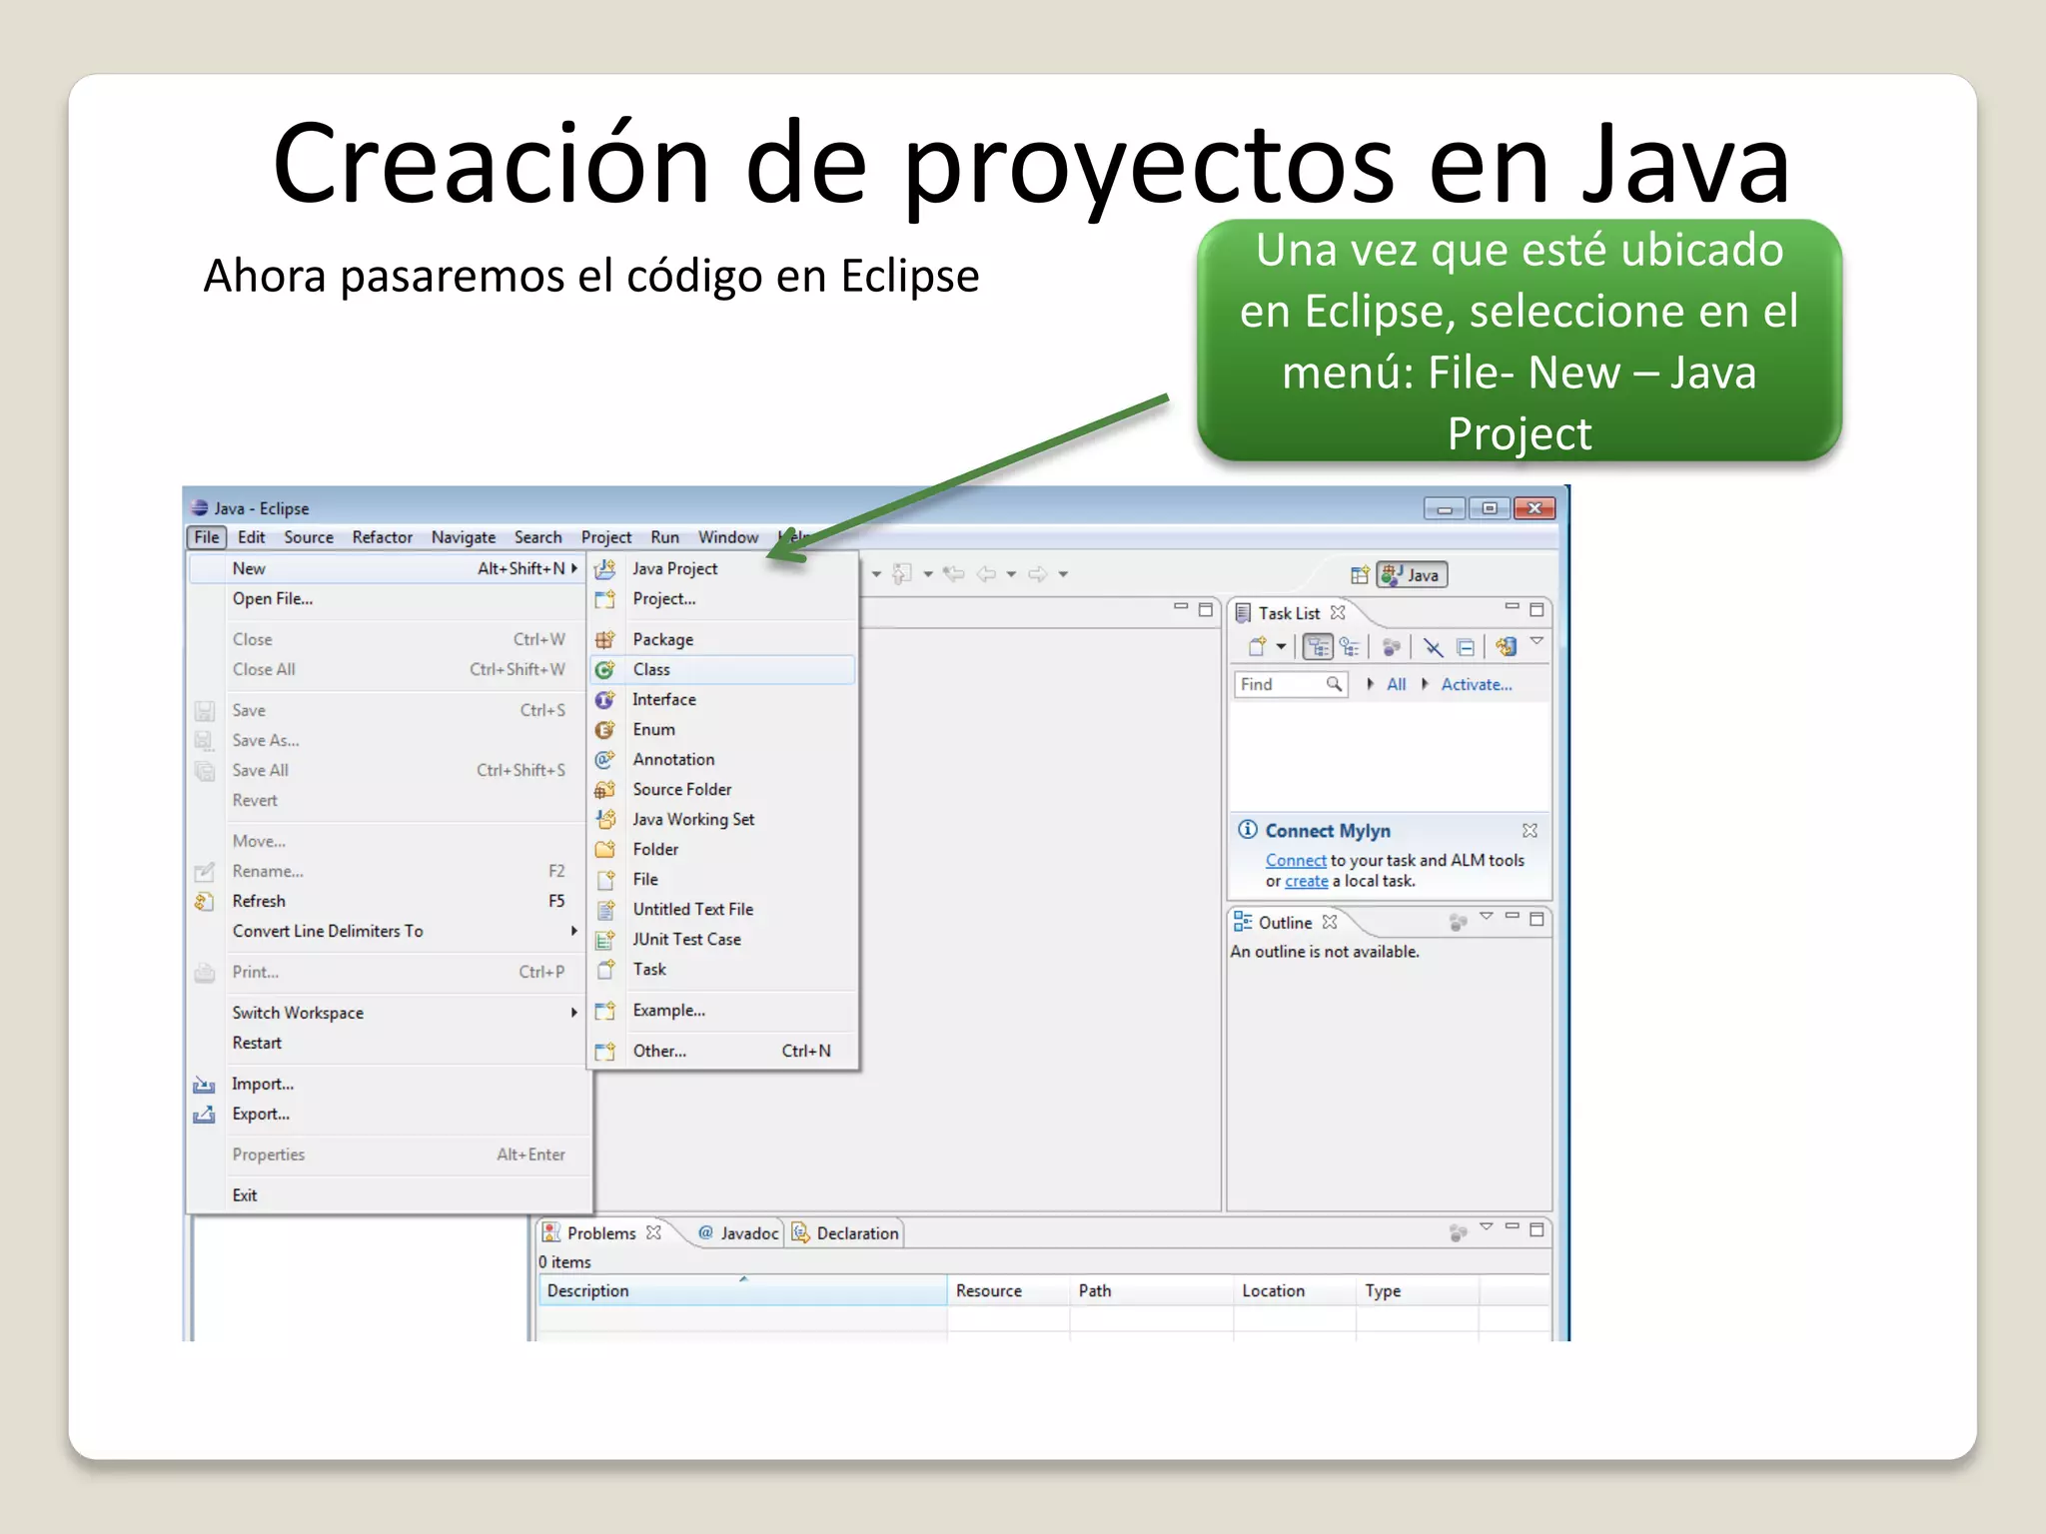Click Focus on Active Task icon in Problems view
Image resolution: width=2046 pixels, height=1534 pixels.
point(1458,1232)
